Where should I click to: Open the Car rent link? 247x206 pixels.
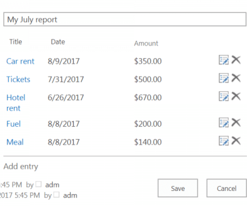pos(20,61)
